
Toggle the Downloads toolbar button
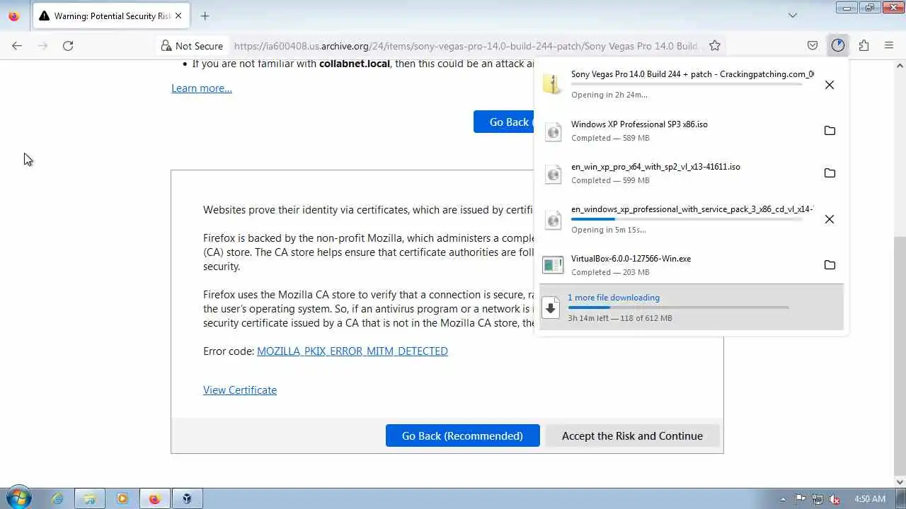[838, 46]
